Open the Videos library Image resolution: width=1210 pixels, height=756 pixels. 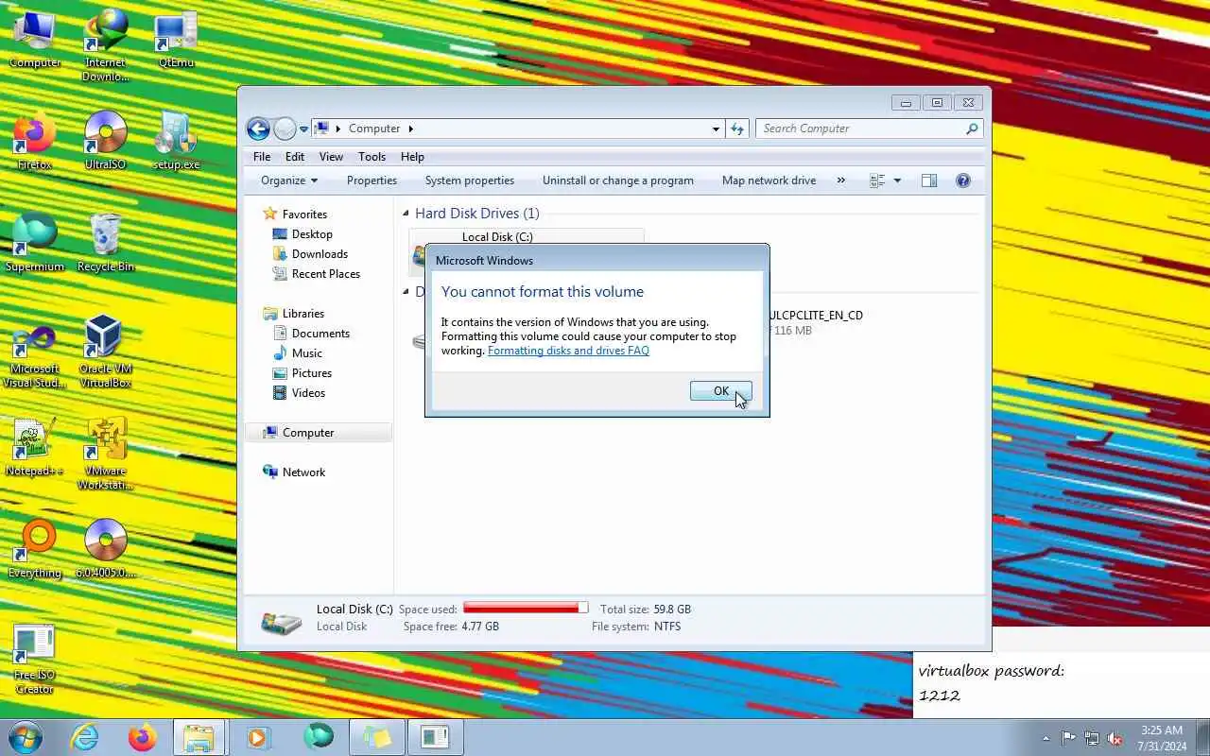(x=299, y=393)
